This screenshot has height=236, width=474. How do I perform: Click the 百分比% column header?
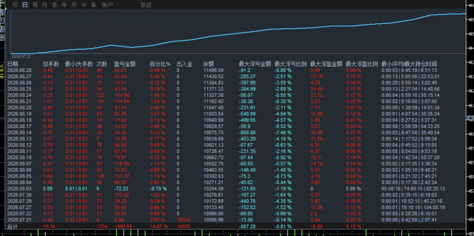point(160,64)
